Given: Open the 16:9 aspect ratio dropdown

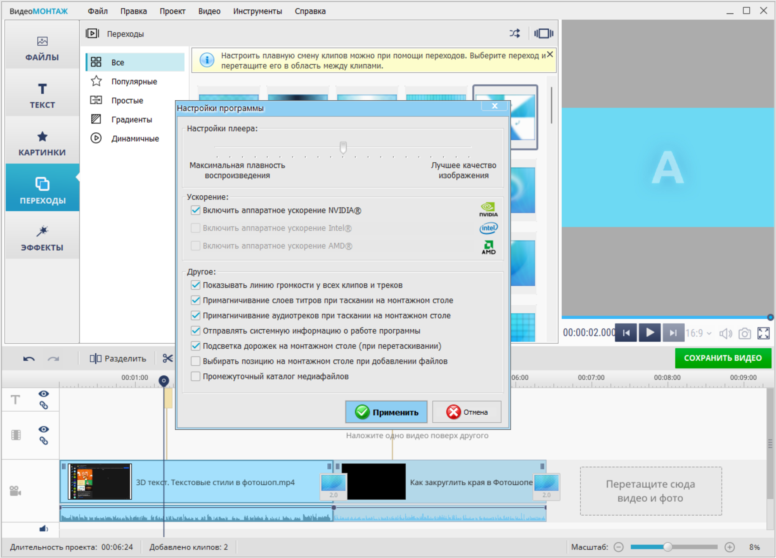Looking at the screenshot, I should 698,334.
